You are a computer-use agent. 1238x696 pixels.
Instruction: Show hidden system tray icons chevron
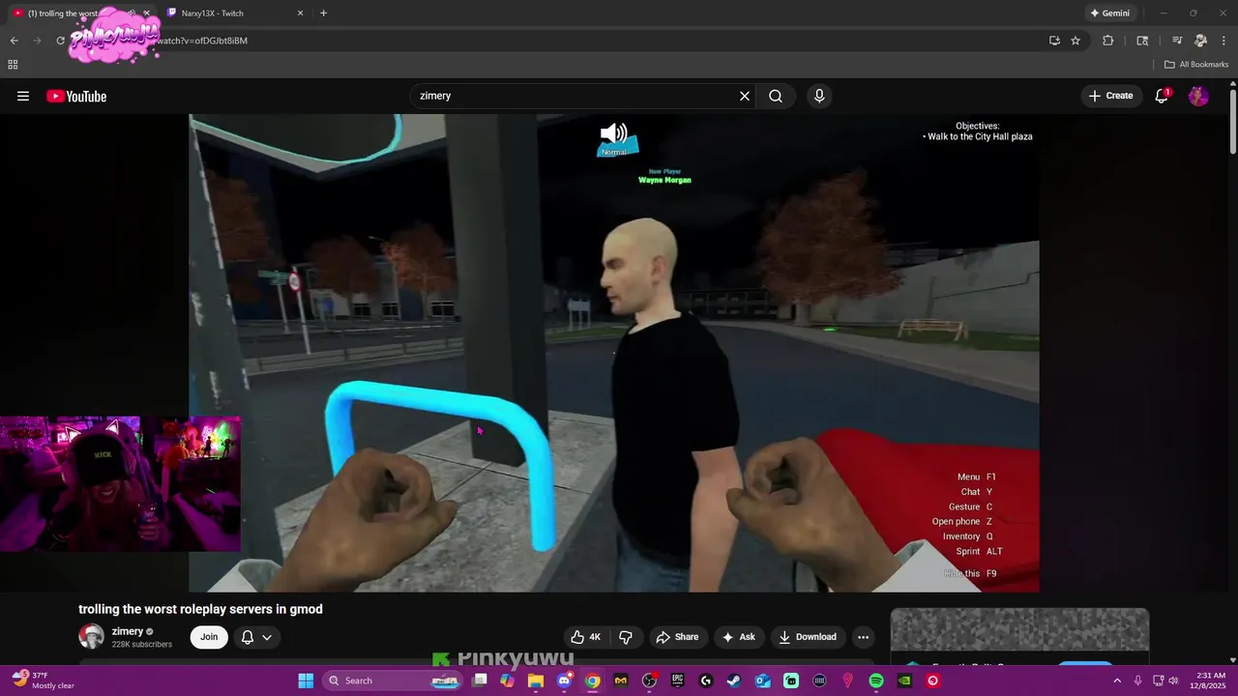tap(1117, 681)
